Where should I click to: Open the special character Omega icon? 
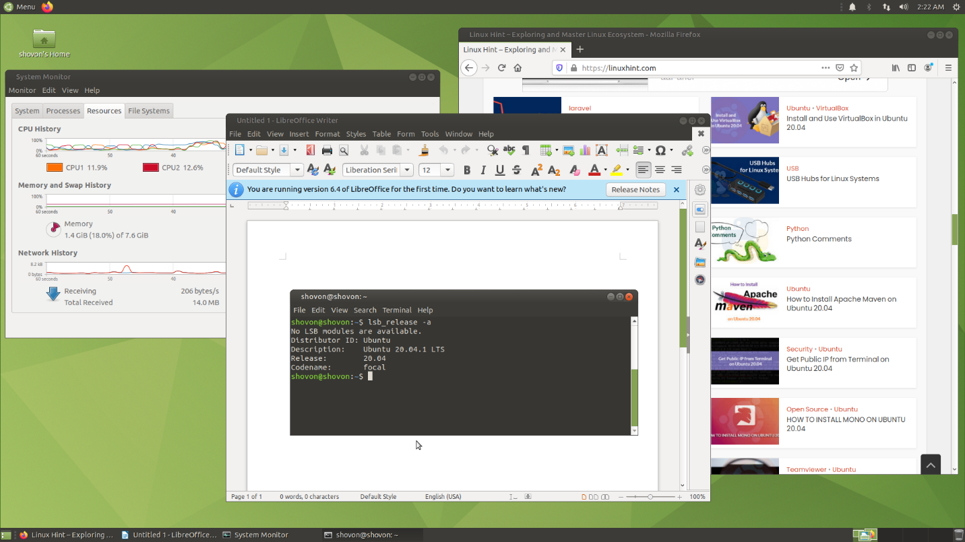(660, 150)
